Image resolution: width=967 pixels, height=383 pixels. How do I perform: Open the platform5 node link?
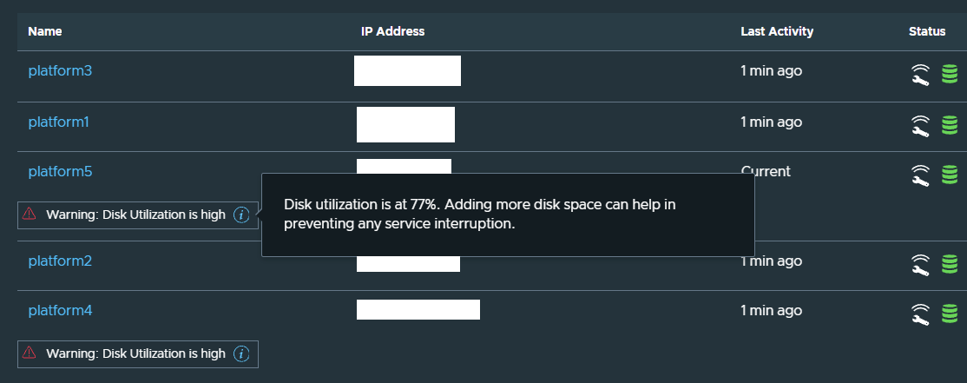pyautogui.click(x=60, y=171)
